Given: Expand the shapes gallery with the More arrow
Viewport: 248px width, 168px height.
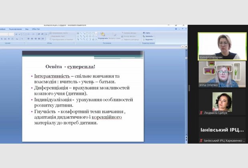Looking at the screenshot, I should (96, 39).
